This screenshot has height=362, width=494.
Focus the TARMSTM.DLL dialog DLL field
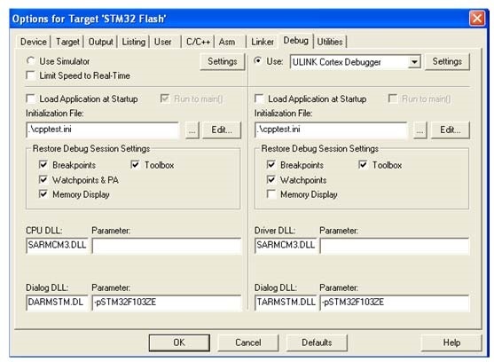pyautogui.click(x=286, y=303)
